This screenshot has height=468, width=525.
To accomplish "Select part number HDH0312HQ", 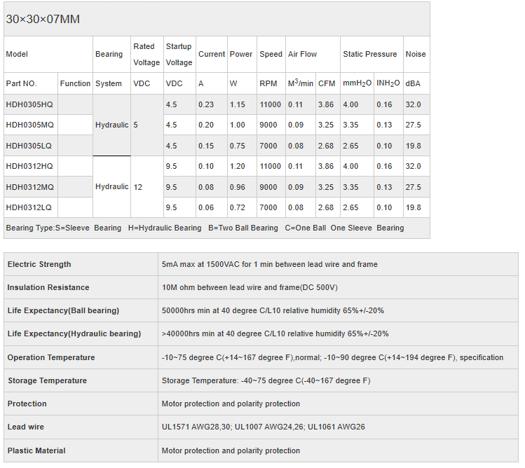I will 29,167.
